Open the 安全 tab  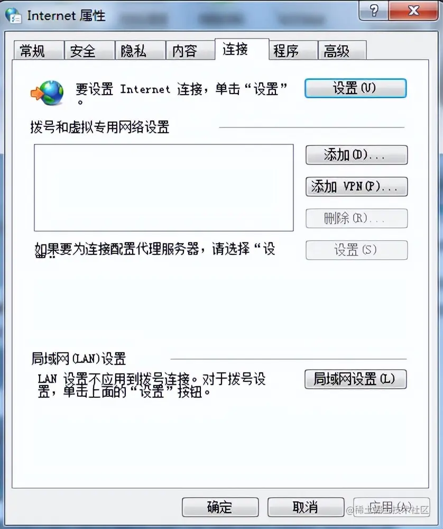pyautogui.click(x=89, y=51)
